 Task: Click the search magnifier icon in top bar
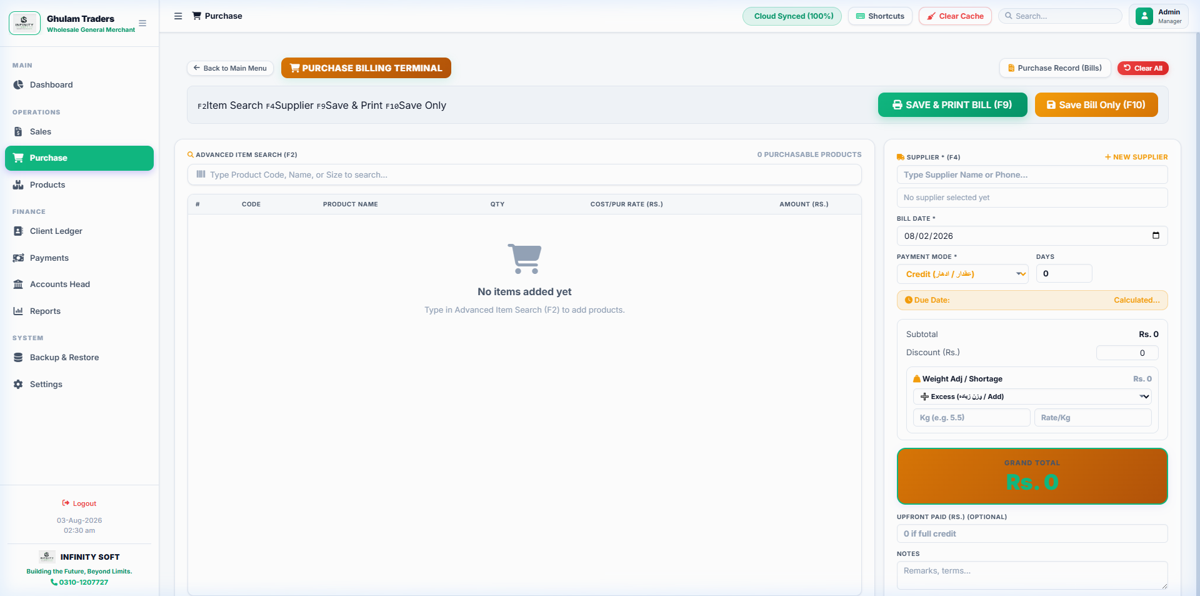pos(1008,16)
